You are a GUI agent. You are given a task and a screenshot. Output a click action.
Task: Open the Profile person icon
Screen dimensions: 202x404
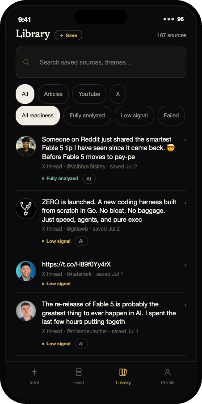point(168,372)
